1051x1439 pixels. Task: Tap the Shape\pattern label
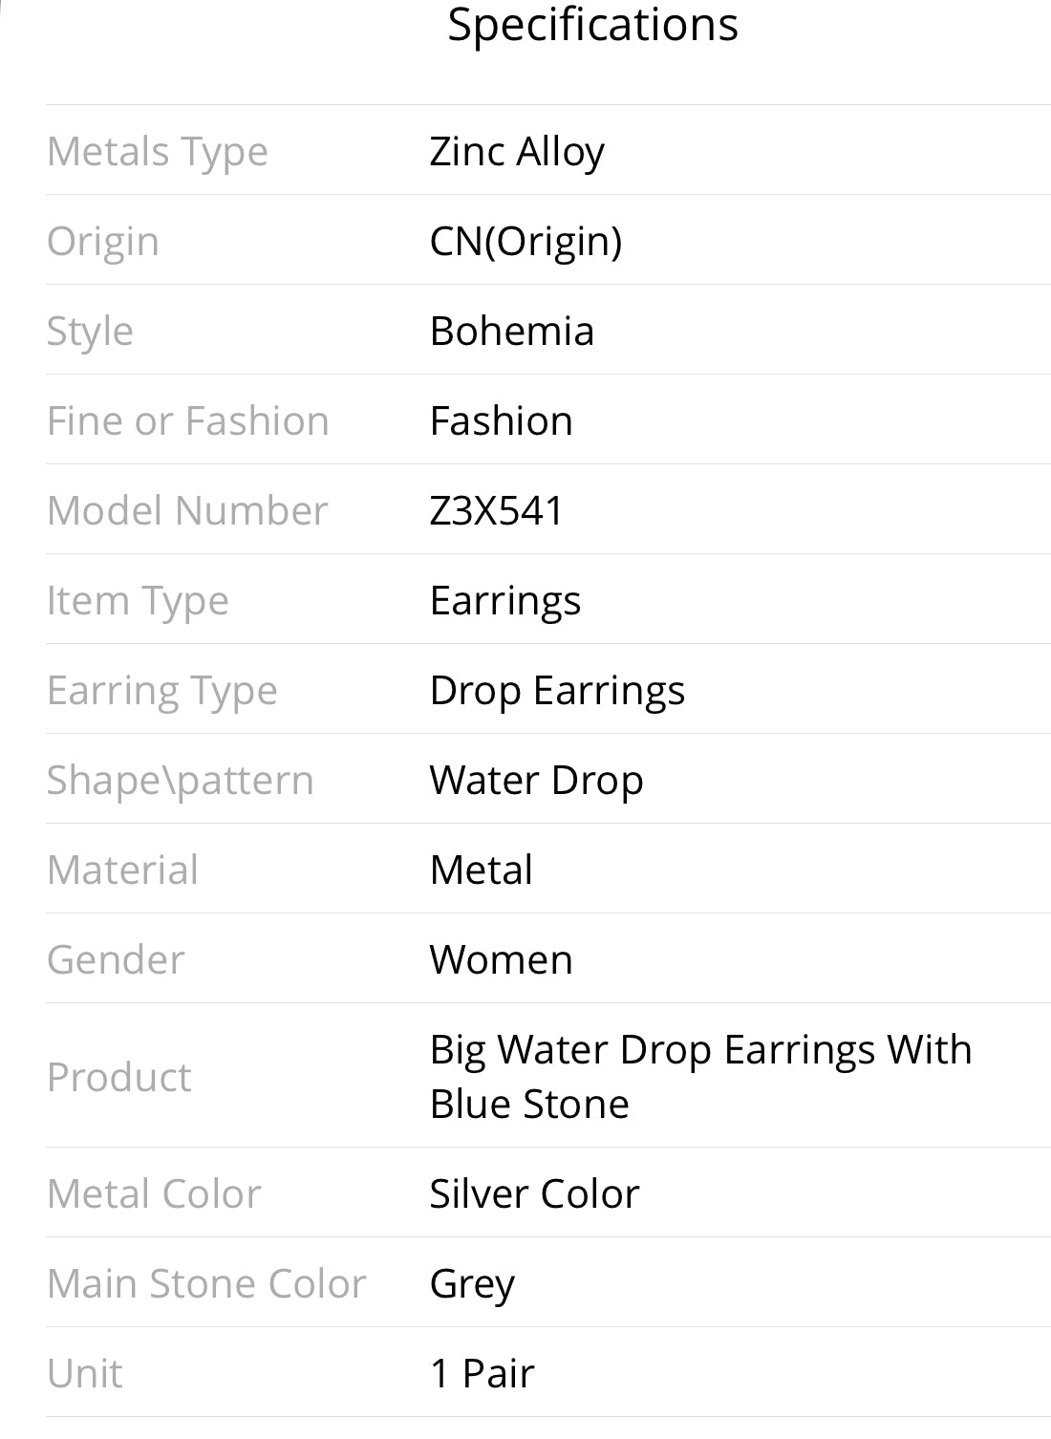click(x=181, y=781)
